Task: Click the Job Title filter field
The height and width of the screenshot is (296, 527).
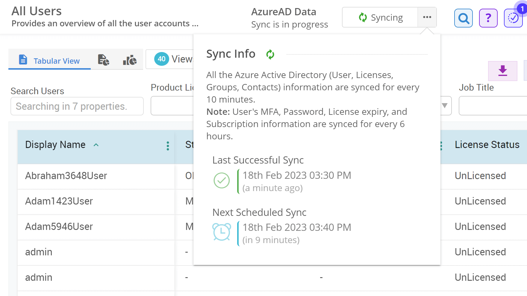Action: click(x=493, y=106)
